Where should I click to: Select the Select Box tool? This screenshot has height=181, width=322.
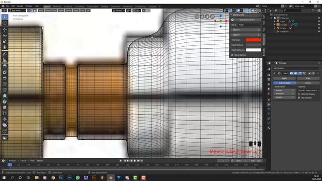pyautogui.click(x=5, y=17)
